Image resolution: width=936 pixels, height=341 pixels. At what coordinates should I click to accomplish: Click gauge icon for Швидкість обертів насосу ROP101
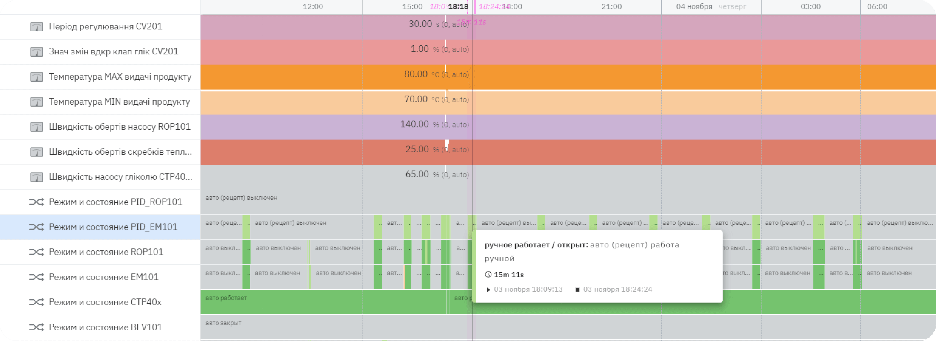click(x=37, y=127)
